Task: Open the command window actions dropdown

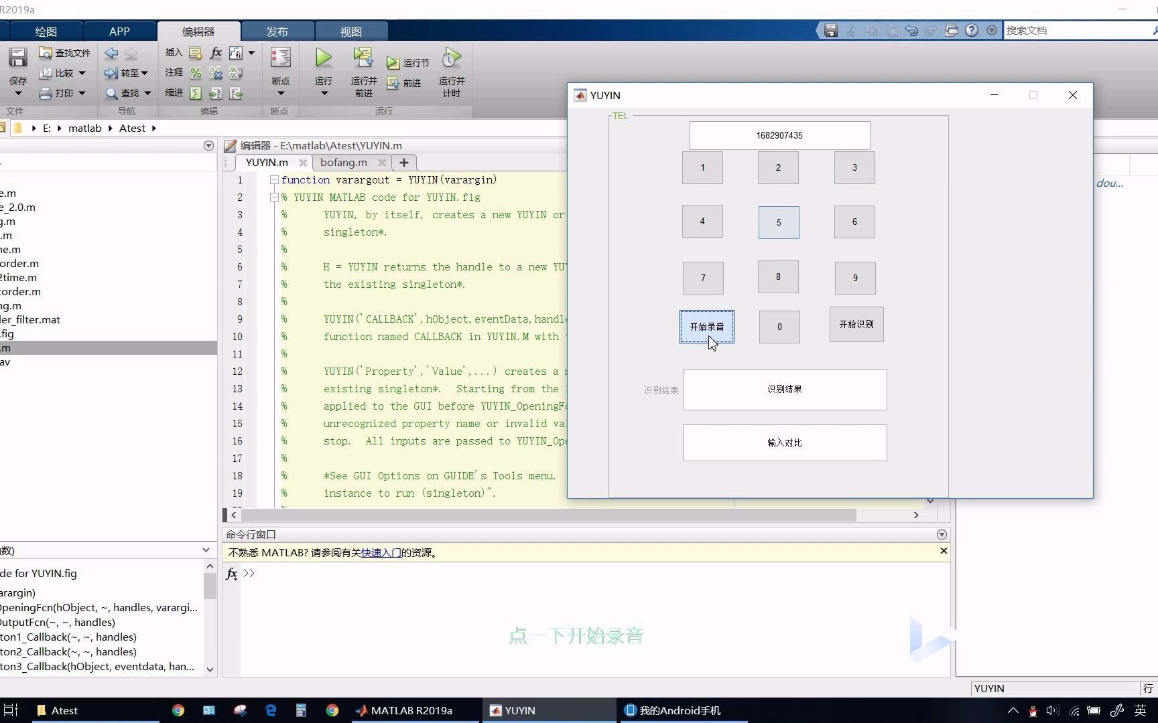Action: tap(942, 534)
